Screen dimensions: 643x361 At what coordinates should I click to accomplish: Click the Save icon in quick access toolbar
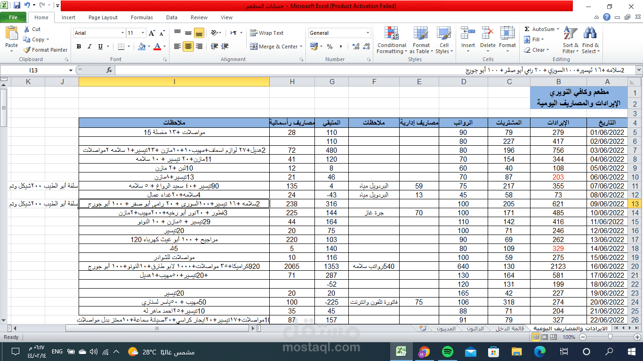point(17,6)
